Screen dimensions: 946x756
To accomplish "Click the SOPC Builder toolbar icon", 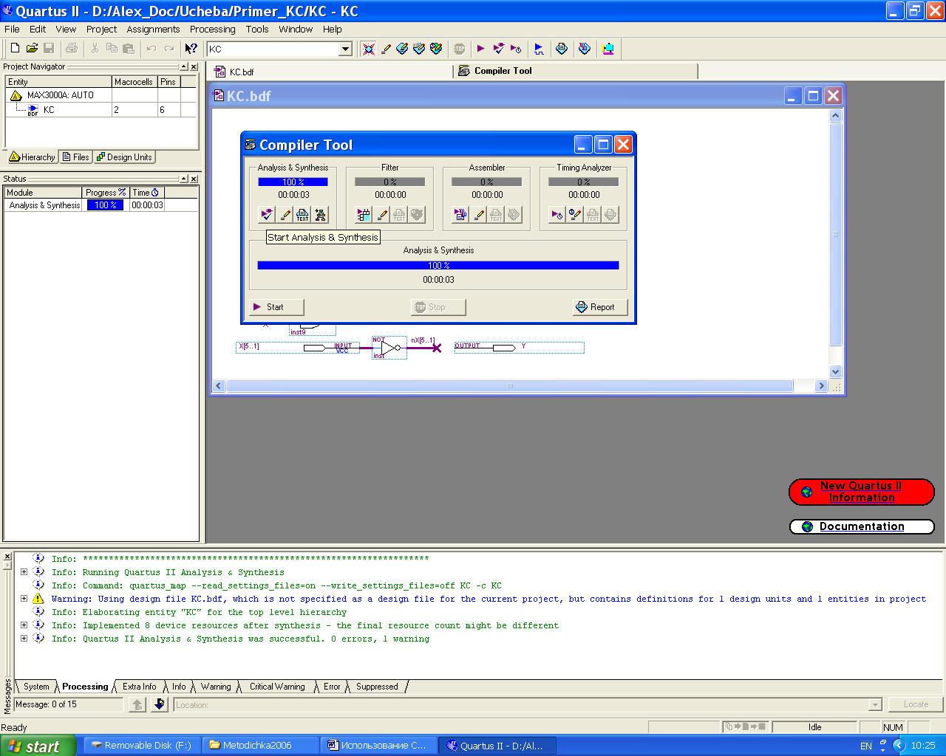I will click(x=608, y=49).
